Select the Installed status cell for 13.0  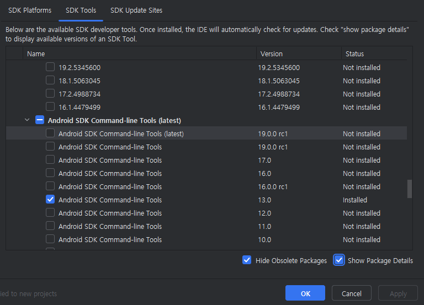click(355, 200)
